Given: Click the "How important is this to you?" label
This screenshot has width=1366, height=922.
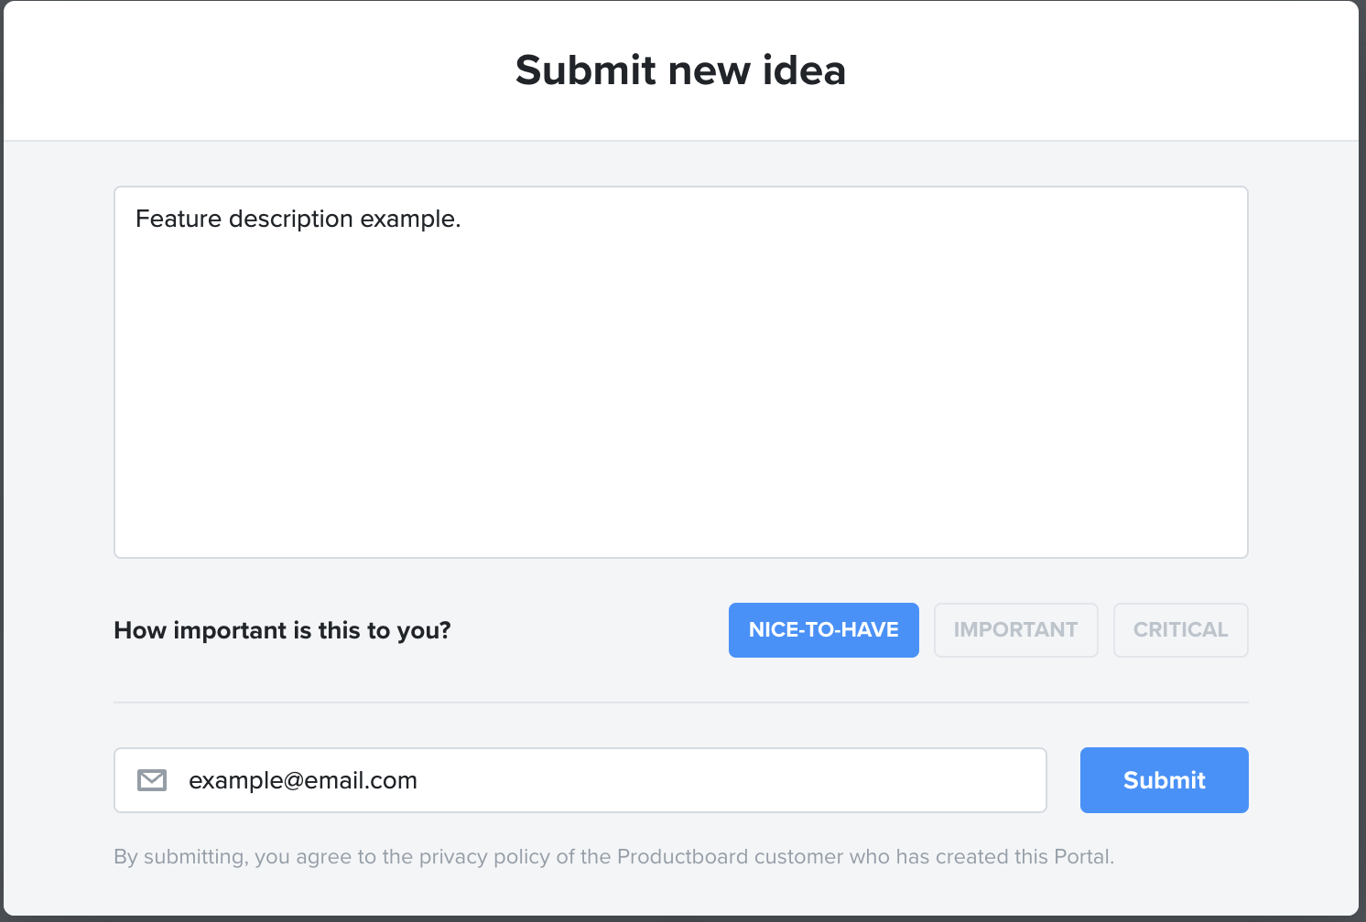Looking at the screenshot, I should [x=282, y=630].
